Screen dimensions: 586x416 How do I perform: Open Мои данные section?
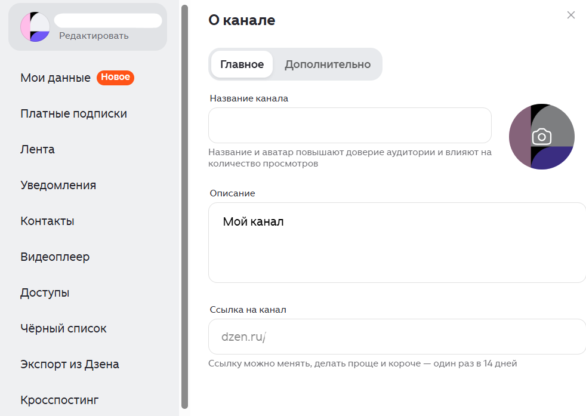[x=55, y=78]
